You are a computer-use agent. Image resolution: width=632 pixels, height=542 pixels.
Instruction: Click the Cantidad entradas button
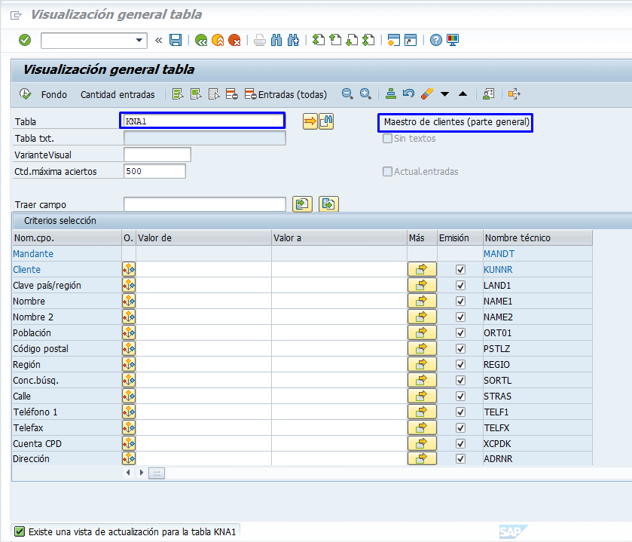pyautogui.click(x=118, y=94)
